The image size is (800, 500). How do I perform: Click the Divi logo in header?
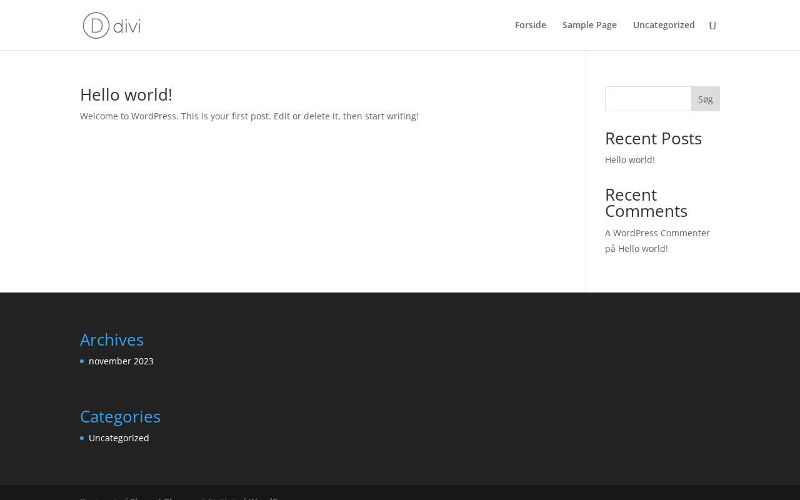[112, 25]
